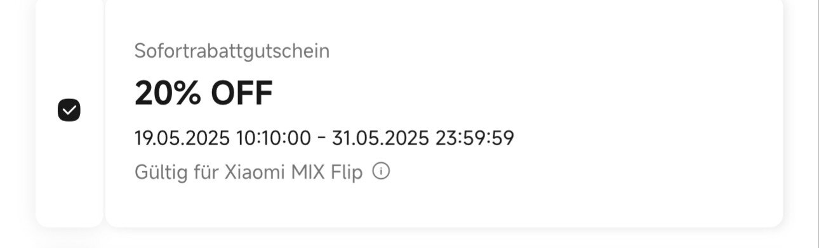Click the 10:10:00 start time

click(x=274, y=138)
